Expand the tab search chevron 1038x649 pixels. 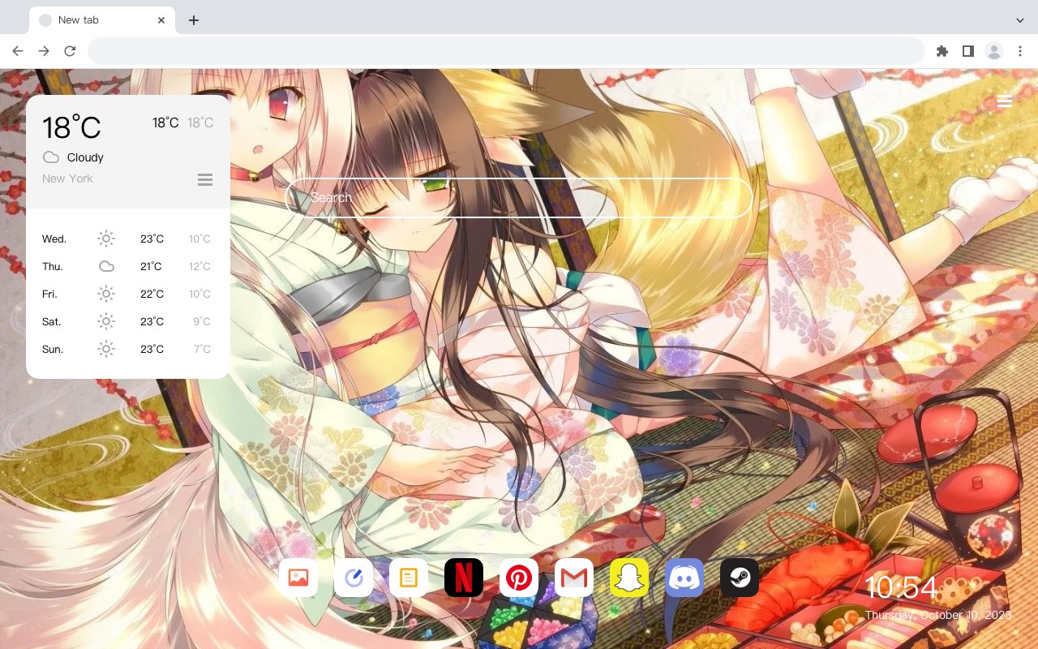pos(1020,19)
